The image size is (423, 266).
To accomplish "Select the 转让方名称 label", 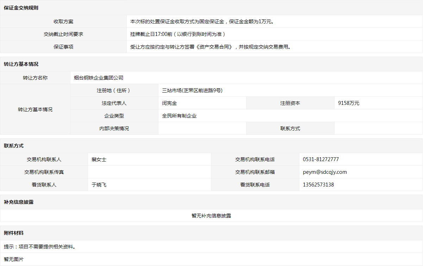I will point(35,78).
